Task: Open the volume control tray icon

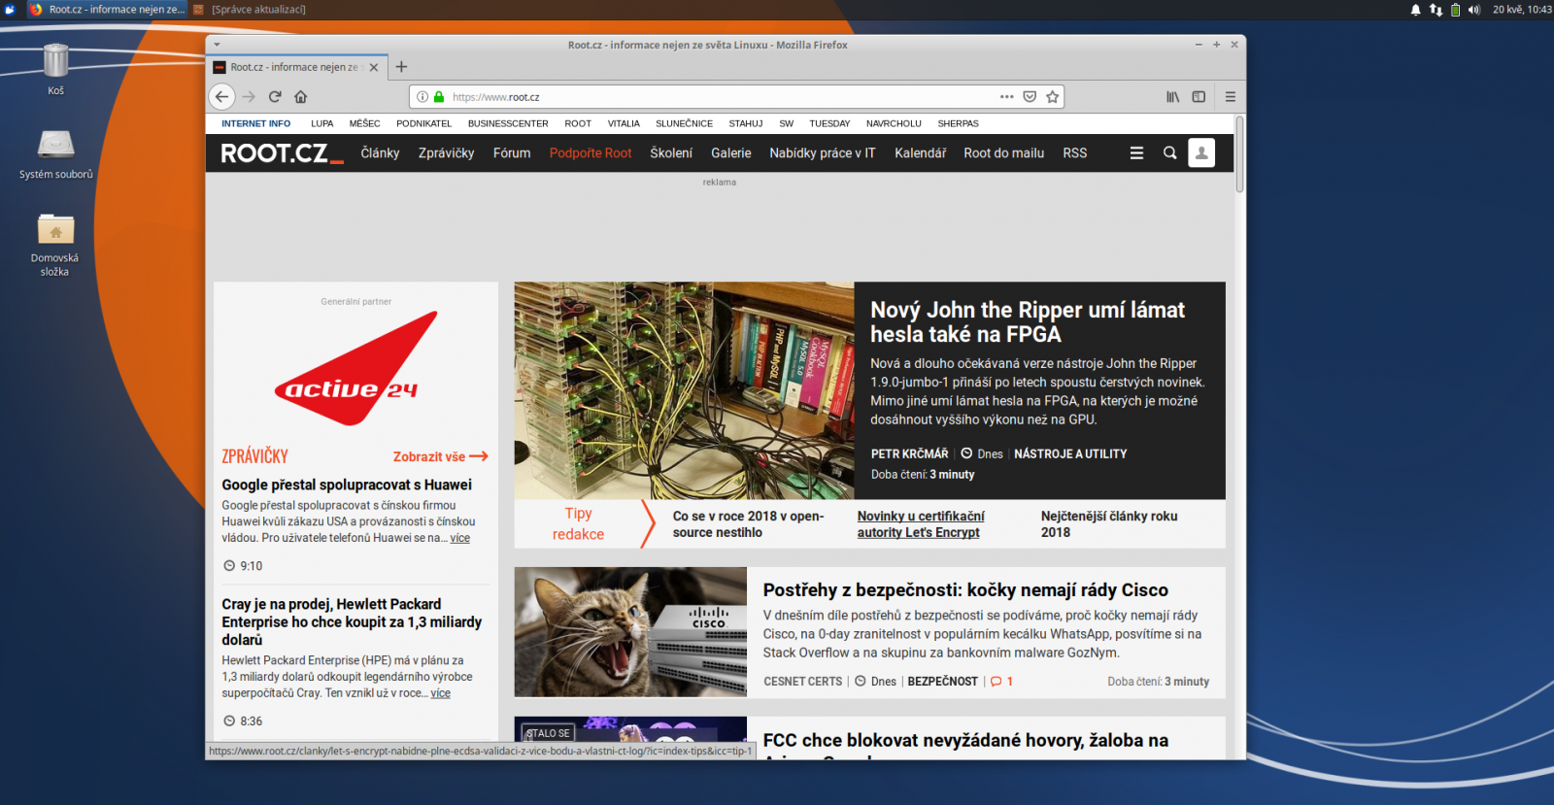Action: pos(1474,10)
